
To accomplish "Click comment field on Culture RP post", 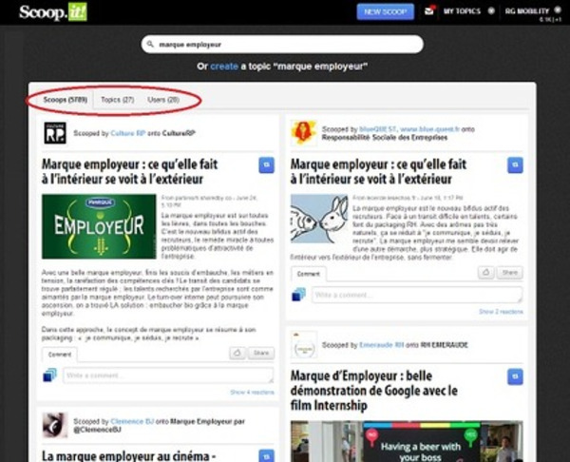I will click(168, 375).
